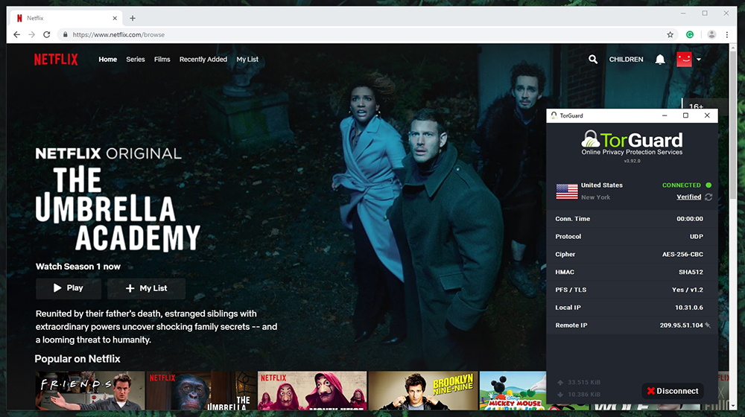This screenshot has width=745, height=417.
Task: Click the red profile avatar on Netflix
Action: click(x=684, y=60)
